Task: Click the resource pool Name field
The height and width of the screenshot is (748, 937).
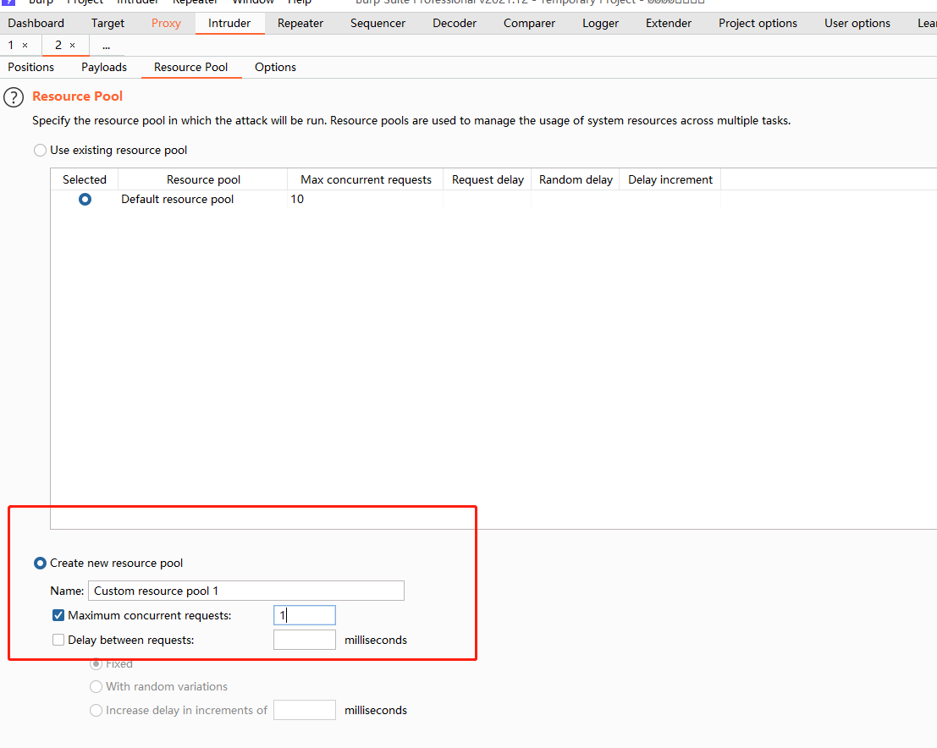Action: point(246,591)
